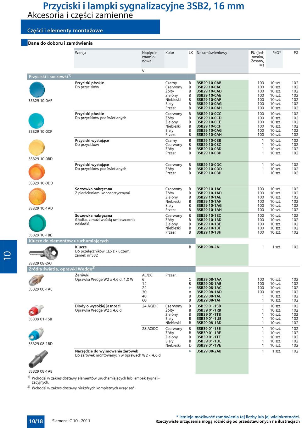Select order number 3SB29 10-0BC
This screenshot has height=428, width=302.
[x=209, y=145]
